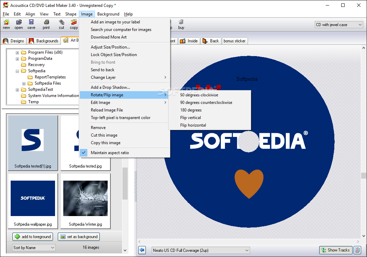This screenshot has height=257, width=367.
Task: Click the new label toolbar icon
Action: pyautogui.click(x=6, y=24)
